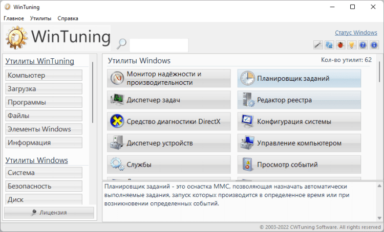Open the Утилиты menu
This screenshot has height=232, width=384.
[40, 18]
